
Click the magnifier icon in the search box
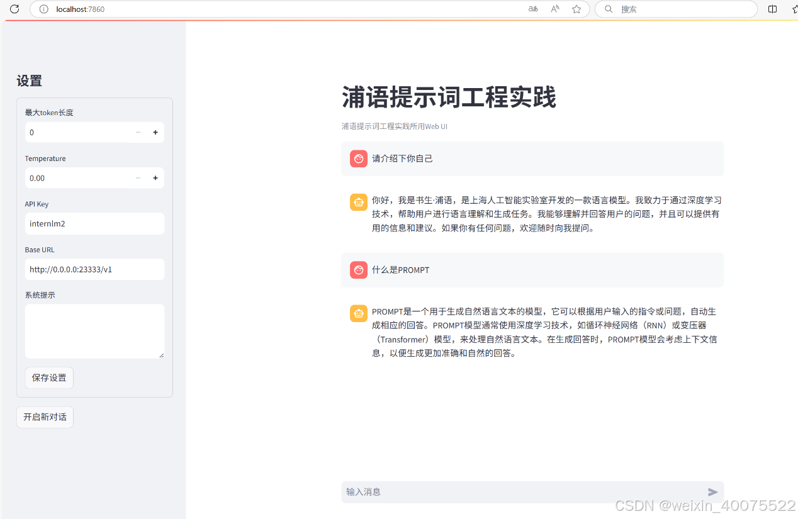coord(609,9)
